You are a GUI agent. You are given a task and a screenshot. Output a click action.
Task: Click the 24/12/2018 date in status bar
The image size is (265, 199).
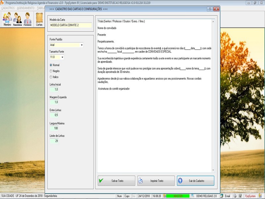point(144,196)
